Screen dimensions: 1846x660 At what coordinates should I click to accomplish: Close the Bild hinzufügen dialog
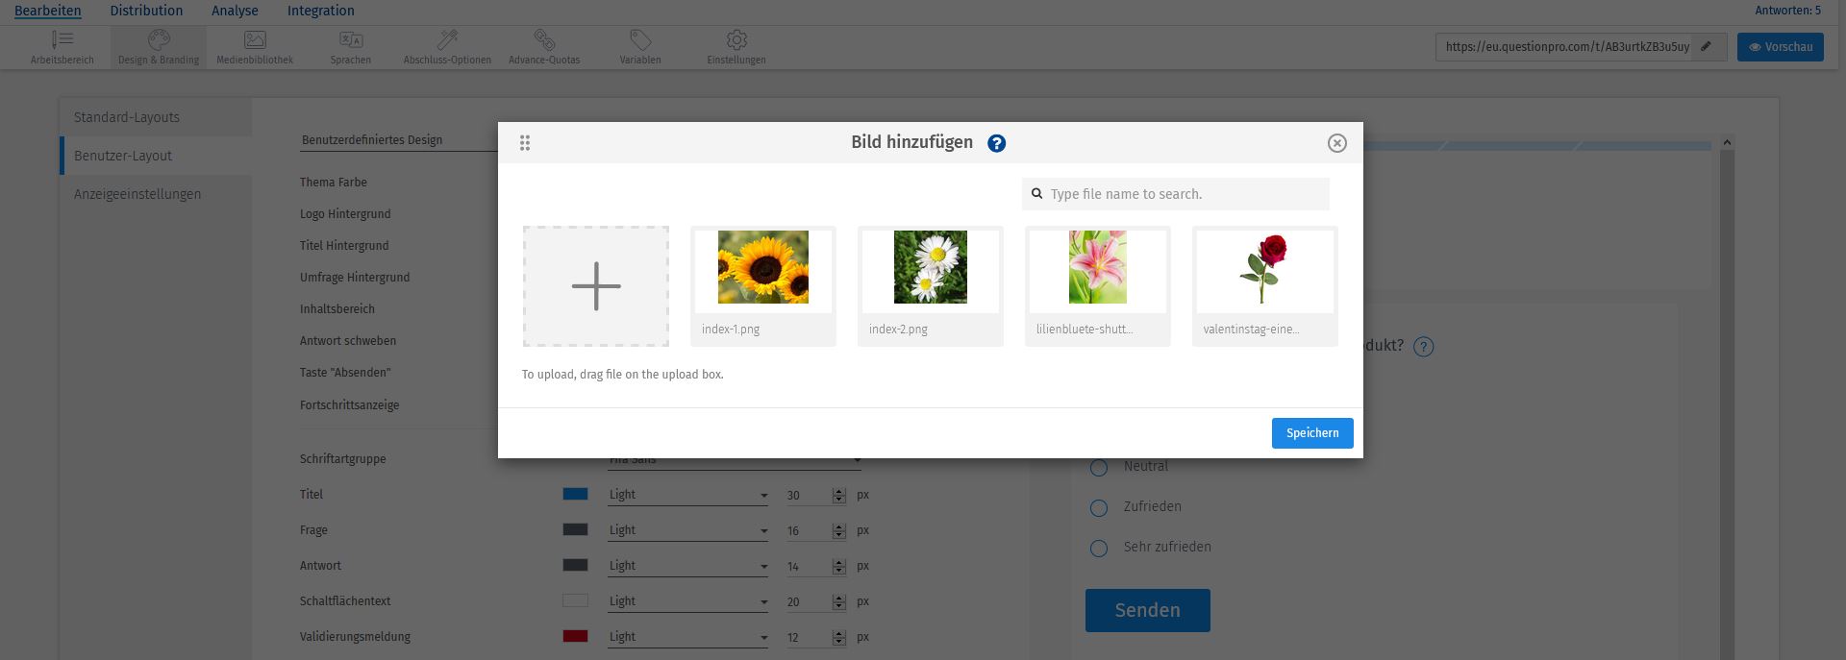[1336, 143]
